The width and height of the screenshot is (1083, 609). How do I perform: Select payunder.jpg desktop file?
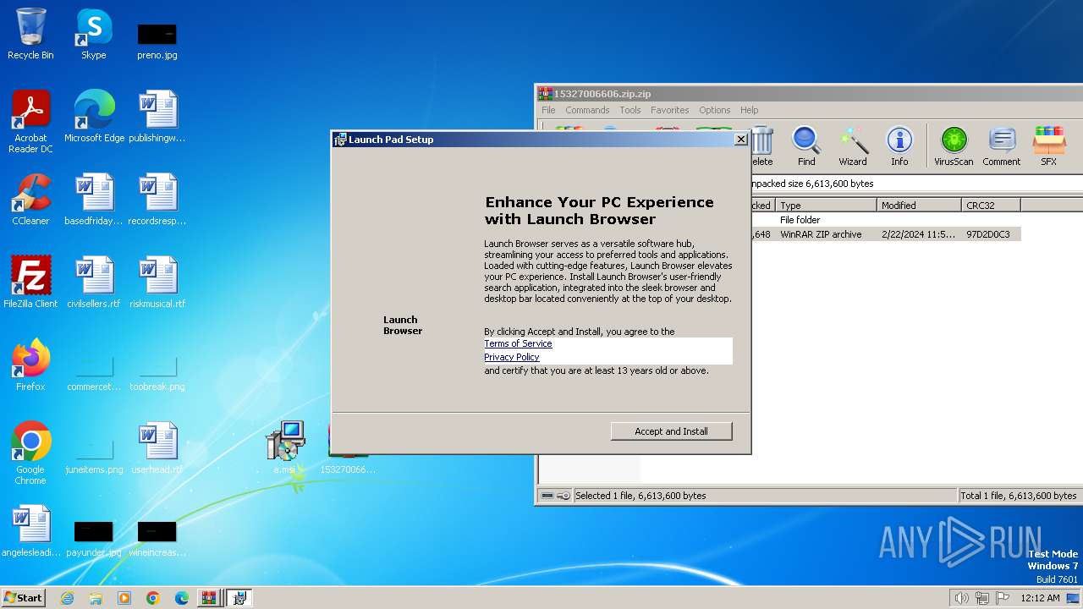[x=94, y=537]
